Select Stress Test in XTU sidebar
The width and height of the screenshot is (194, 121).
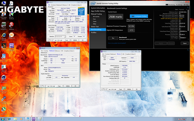point(95,27)
